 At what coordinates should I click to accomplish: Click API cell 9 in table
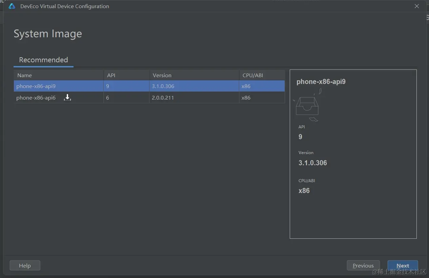[x=126, y=86]
